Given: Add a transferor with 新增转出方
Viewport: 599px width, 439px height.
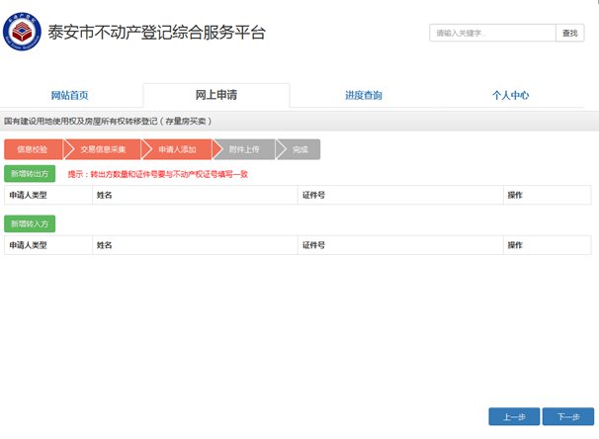Looking at the screenshot, I should 30,174.
